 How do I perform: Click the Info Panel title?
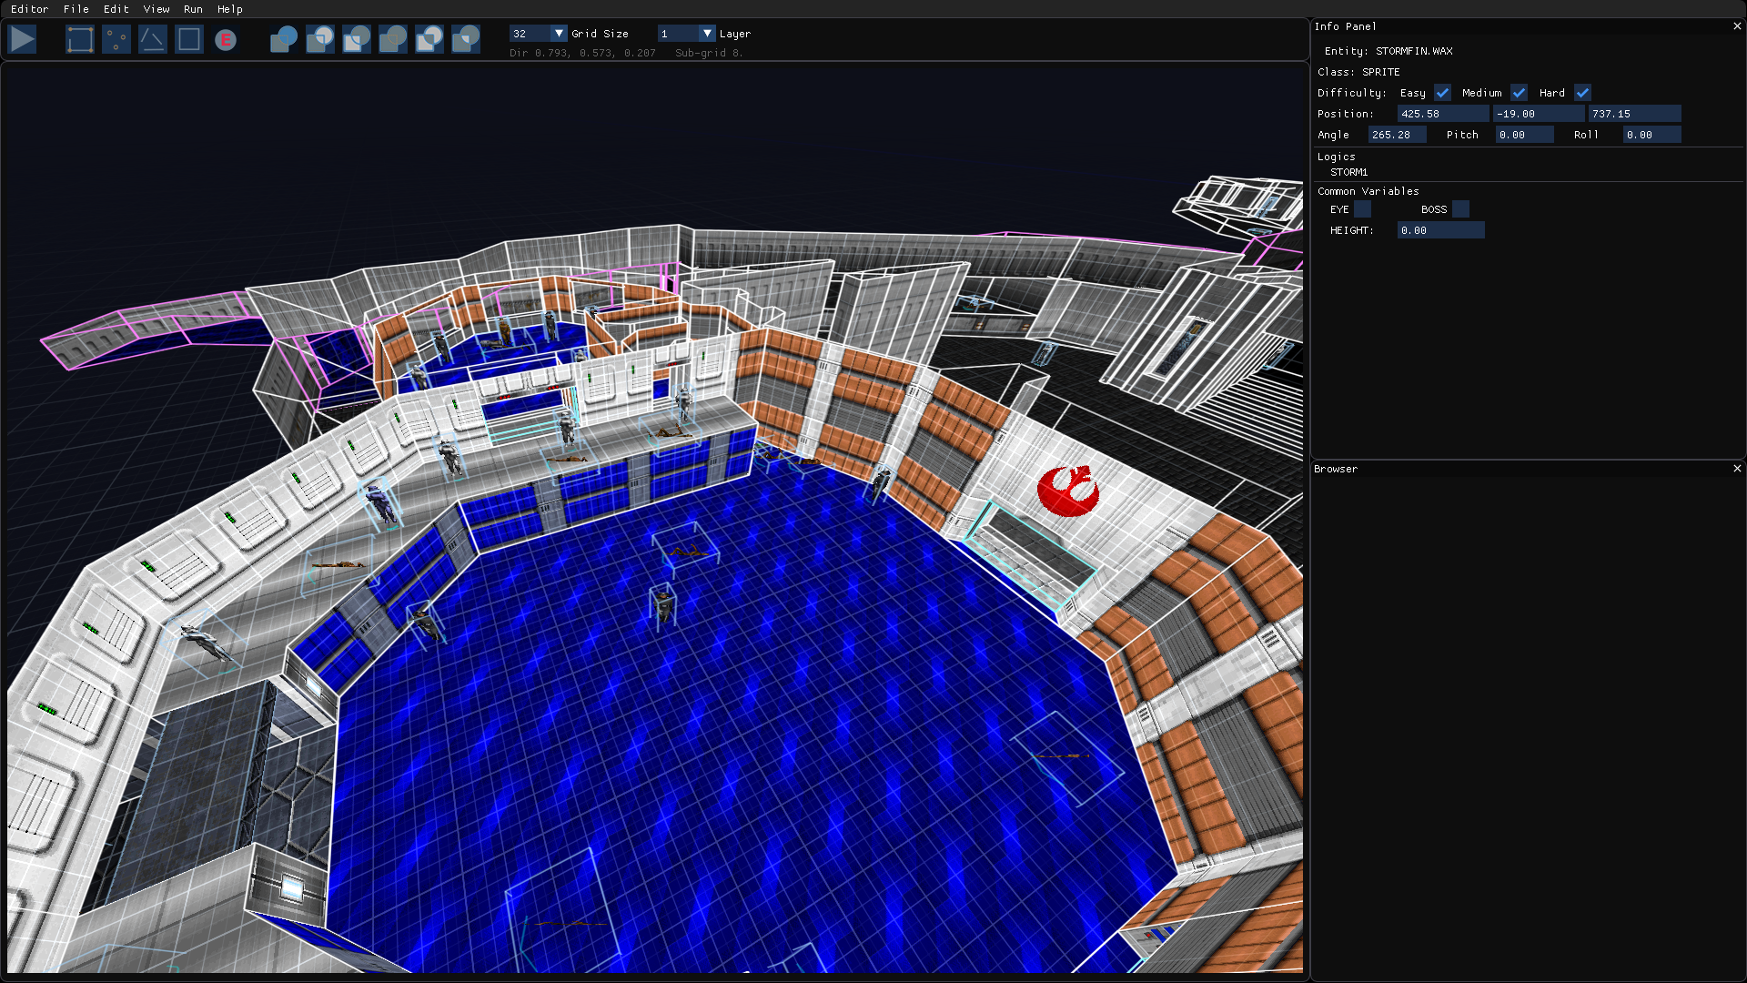(x=1345, y=26)
